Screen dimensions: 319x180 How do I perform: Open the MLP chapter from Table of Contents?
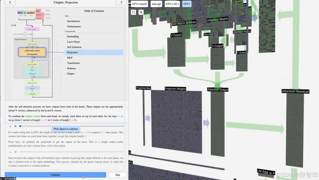[70, 58]
